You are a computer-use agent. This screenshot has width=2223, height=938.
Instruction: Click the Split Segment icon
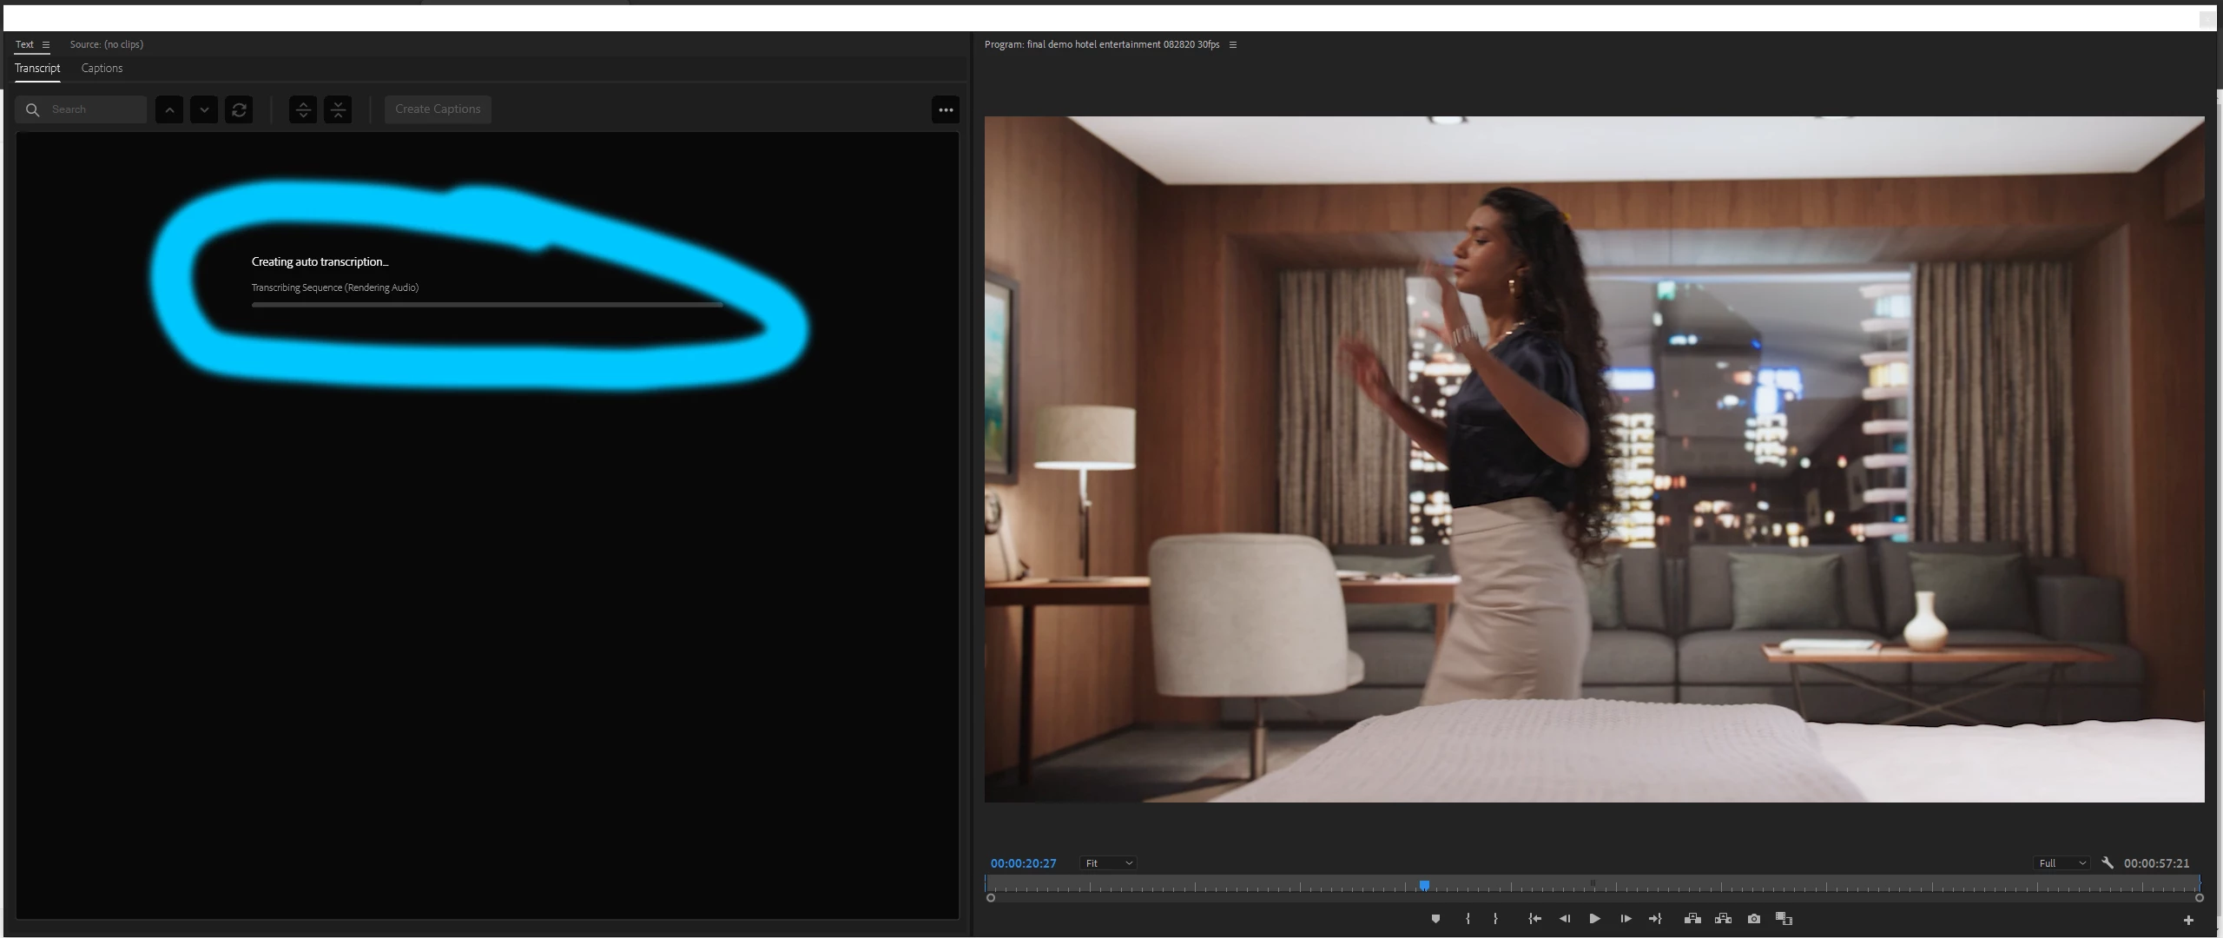pyautogui.click(x=303, y=109)
